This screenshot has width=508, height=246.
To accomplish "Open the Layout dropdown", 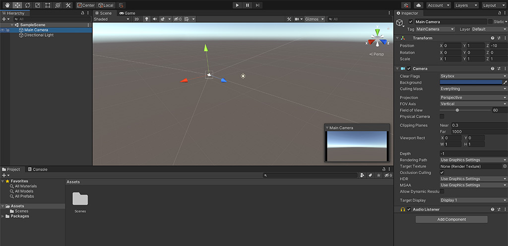I will pos(494,5).
